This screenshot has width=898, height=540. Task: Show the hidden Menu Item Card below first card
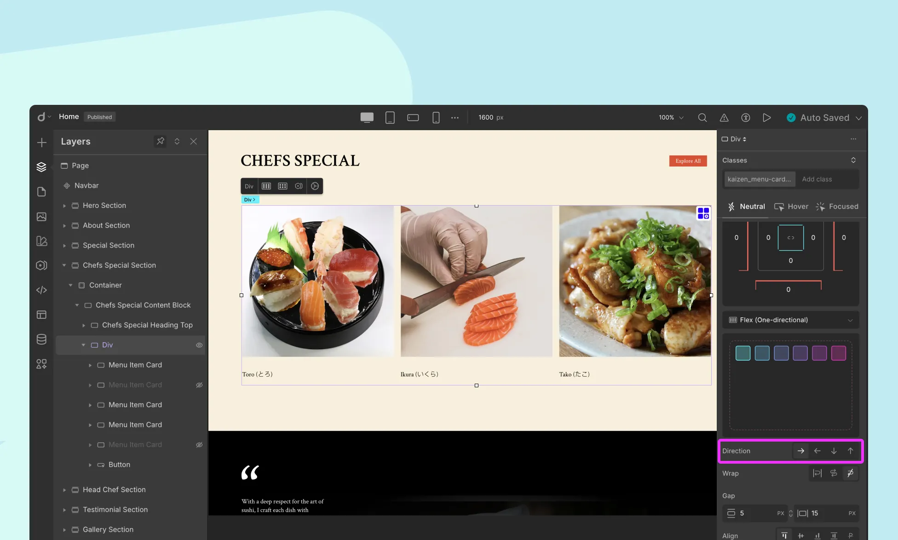199,385
